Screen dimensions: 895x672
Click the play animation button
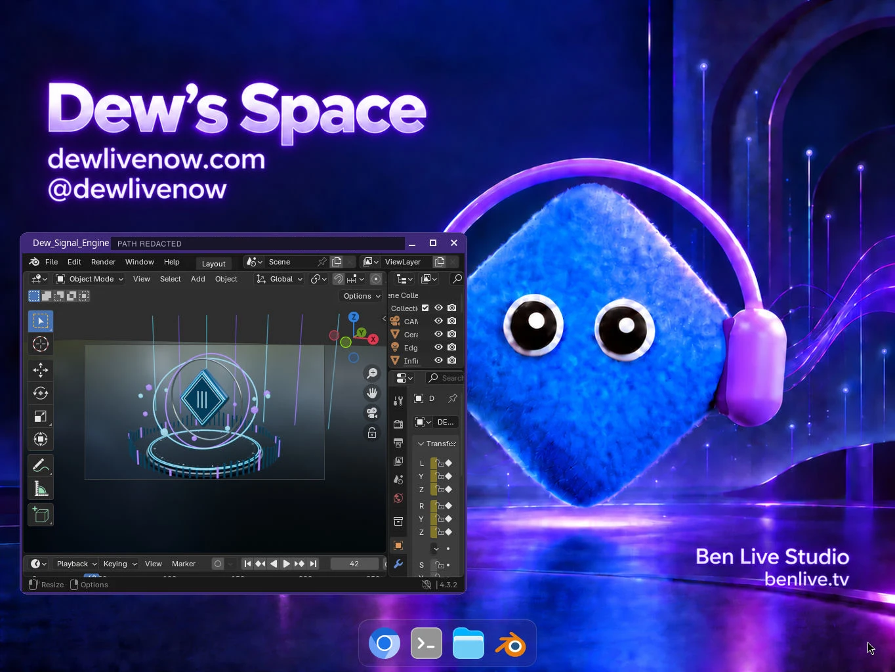coord(287,564)
